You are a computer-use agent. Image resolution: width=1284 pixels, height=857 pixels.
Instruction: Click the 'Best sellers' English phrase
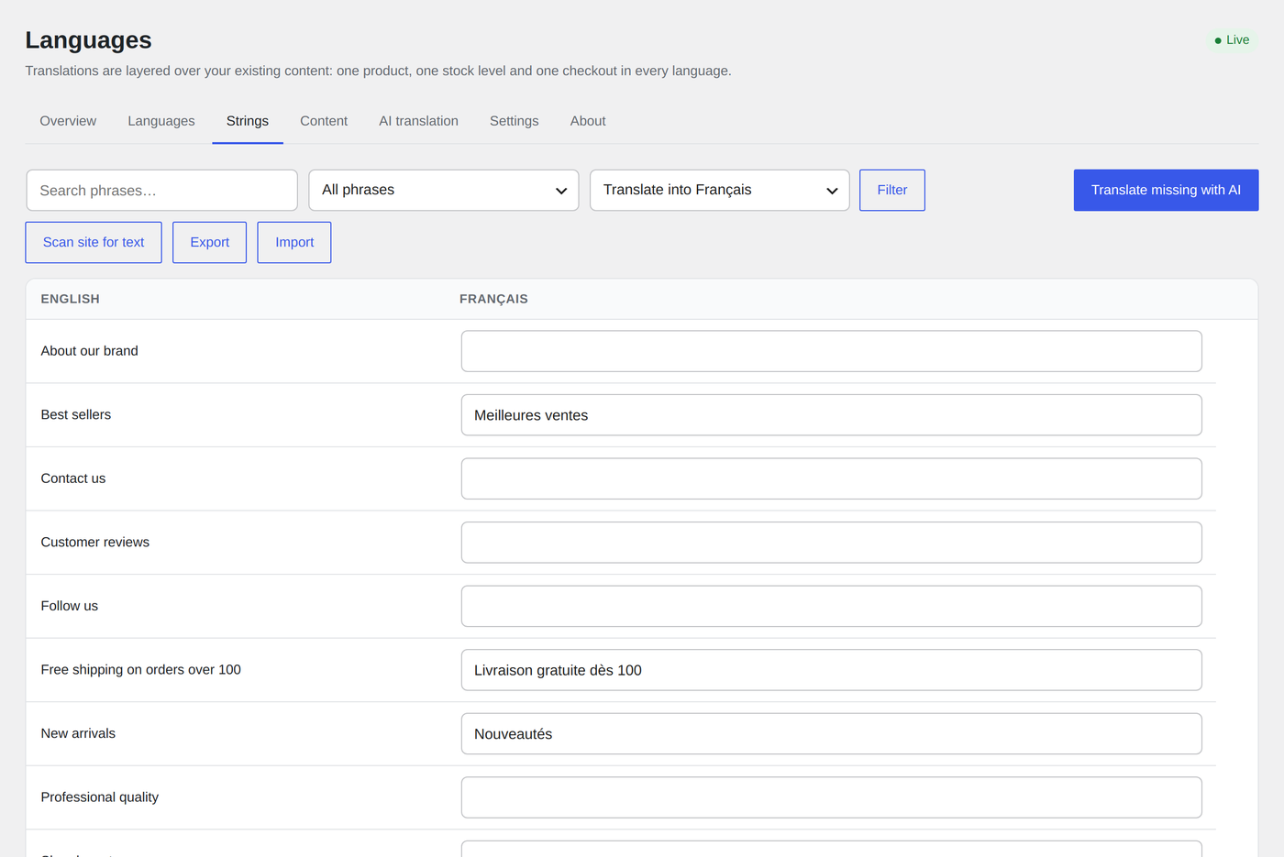(x=76, y=415)
